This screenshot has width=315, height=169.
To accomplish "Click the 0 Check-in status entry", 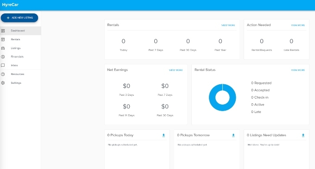I will [259, 97].
